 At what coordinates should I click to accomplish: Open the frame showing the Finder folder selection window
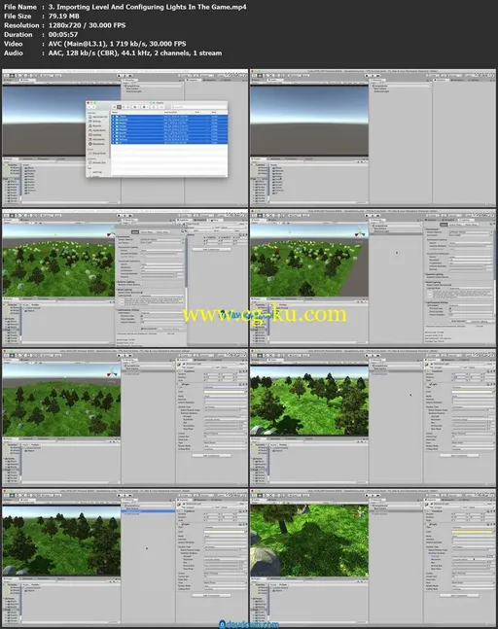[x=125, y=138]
